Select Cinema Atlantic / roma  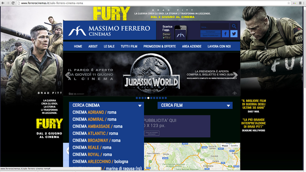pos(95,133)
